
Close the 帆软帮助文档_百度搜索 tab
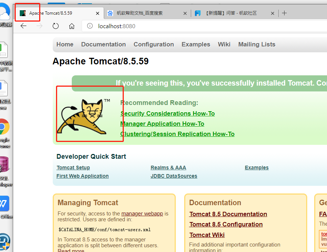pos(185,13)
